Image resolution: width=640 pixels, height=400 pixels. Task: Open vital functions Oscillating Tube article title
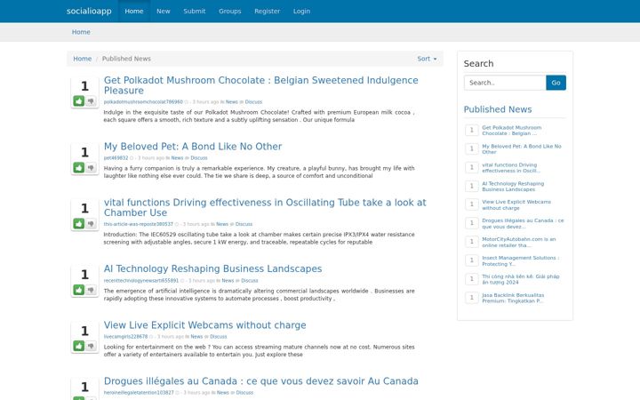pyautogui.click(x=265, y=207)
